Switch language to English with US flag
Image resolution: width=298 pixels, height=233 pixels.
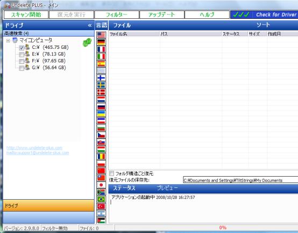101,35
